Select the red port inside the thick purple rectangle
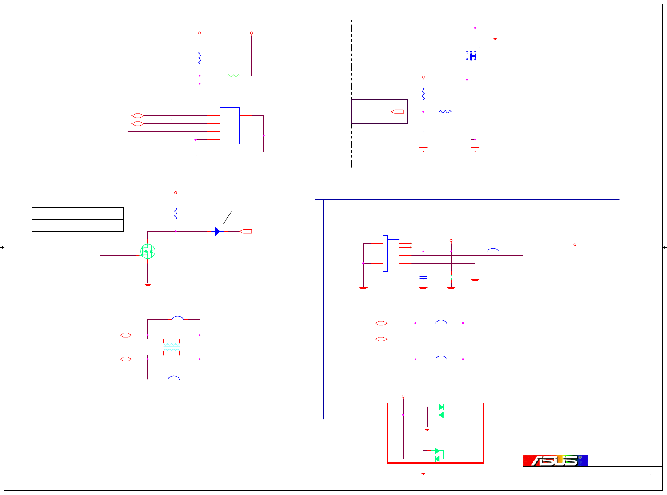This screenshot has height=495, width=667. (397, 112)
